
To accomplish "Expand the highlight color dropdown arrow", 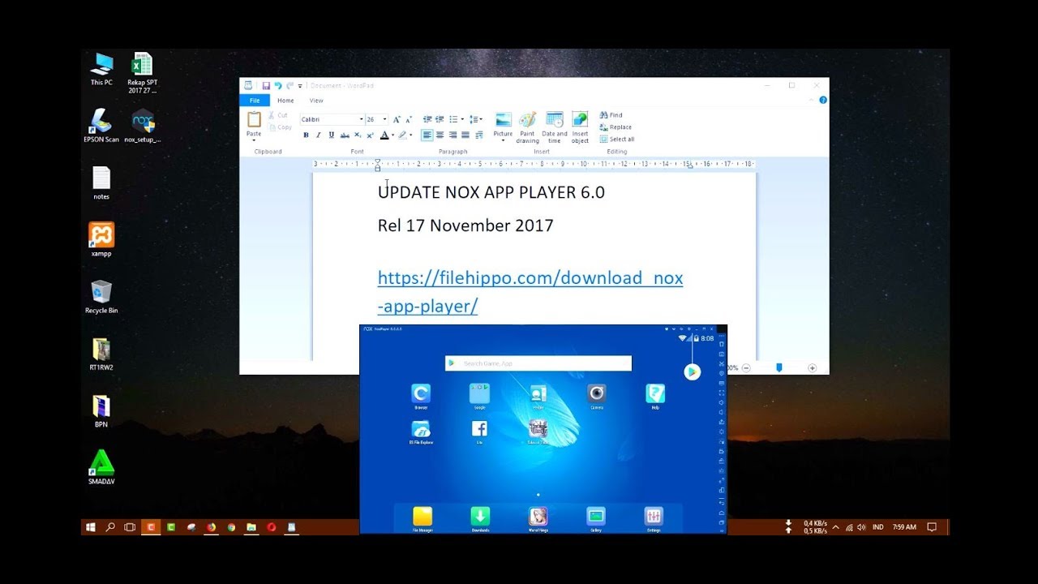I will click(410, 135).
